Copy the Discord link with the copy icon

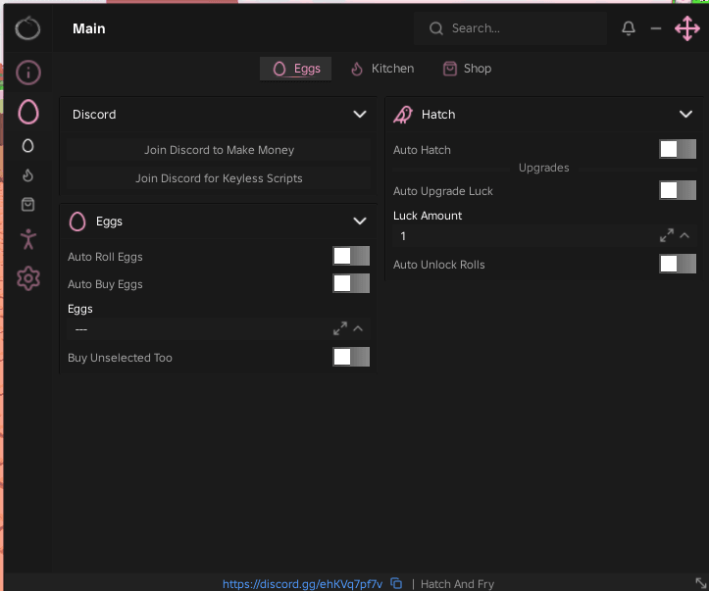pyautogui.click(x=396, y=583)
